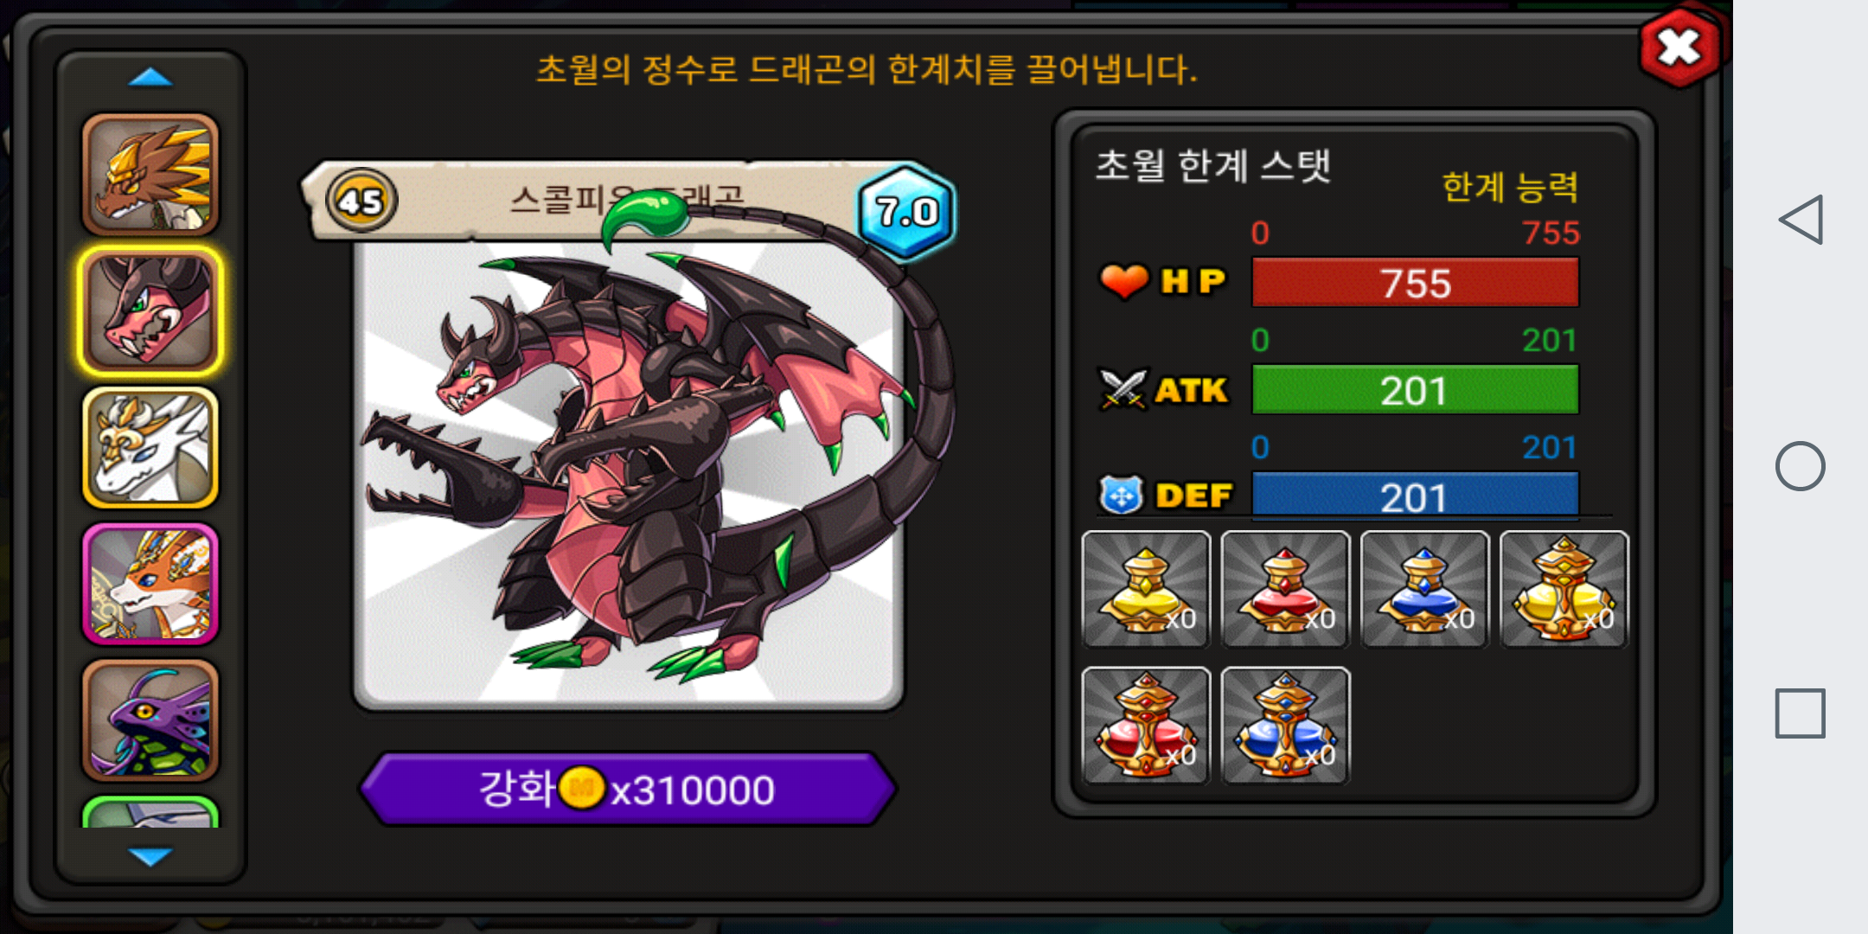Click the blue DEF 201 bar
1868x934 pixels.
pyautogui.click(x=1416, y=496)
